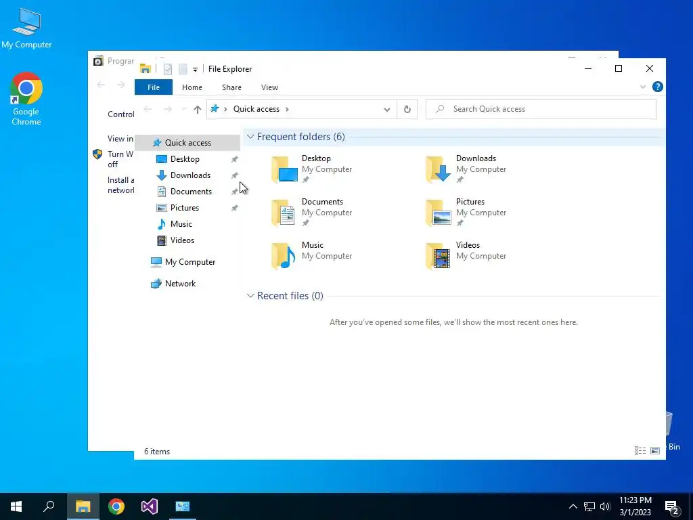This screenshot has width=693, height=520.
Task: Click the Search Quick access field
Action: click(x=541, y=109)
